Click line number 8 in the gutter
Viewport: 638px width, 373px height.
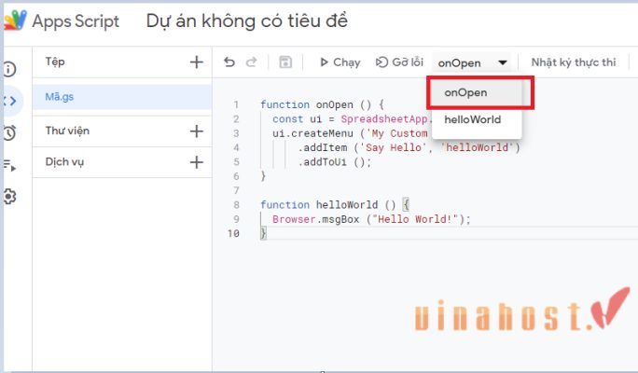(x=236, y=204)
